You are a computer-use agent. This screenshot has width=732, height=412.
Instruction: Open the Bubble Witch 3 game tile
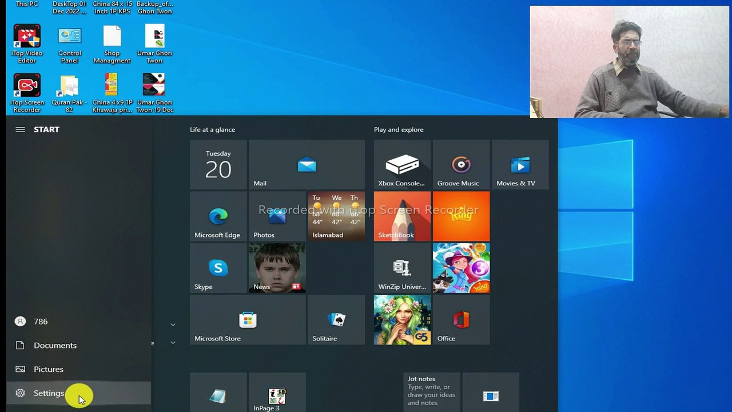tap(461, 268)
